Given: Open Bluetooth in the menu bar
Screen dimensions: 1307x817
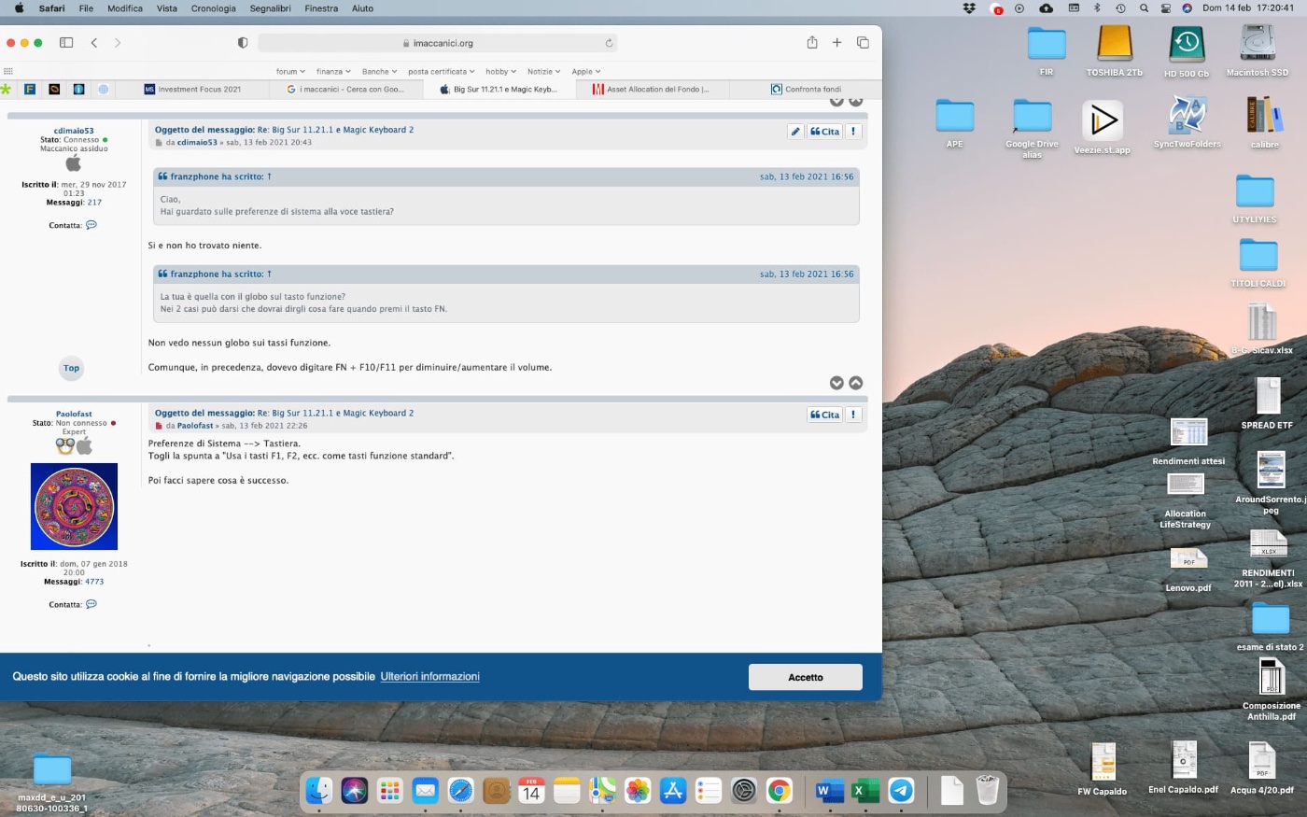Looking at the screenshot, I should pyautogui.click(x=1097, y=8).
